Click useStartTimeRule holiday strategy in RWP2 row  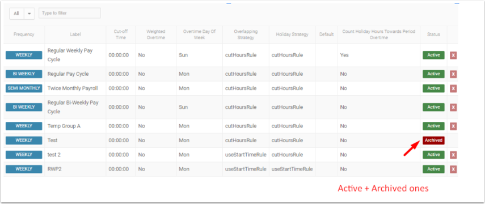click(292, 169)
